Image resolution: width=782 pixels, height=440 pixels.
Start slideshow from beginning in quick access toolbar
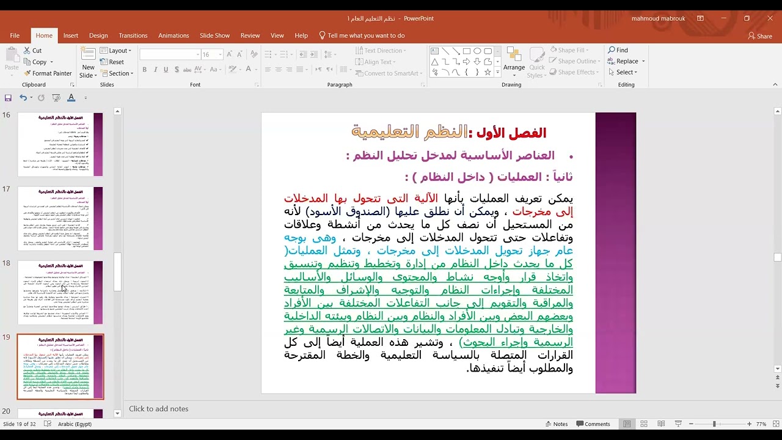56,98
